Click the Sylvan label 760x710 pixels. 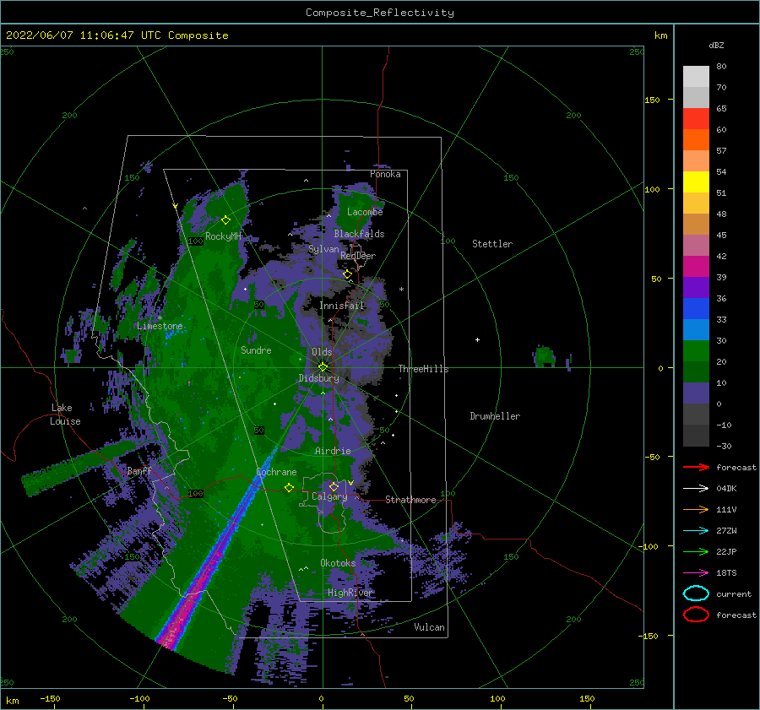[x=323, y=249]
